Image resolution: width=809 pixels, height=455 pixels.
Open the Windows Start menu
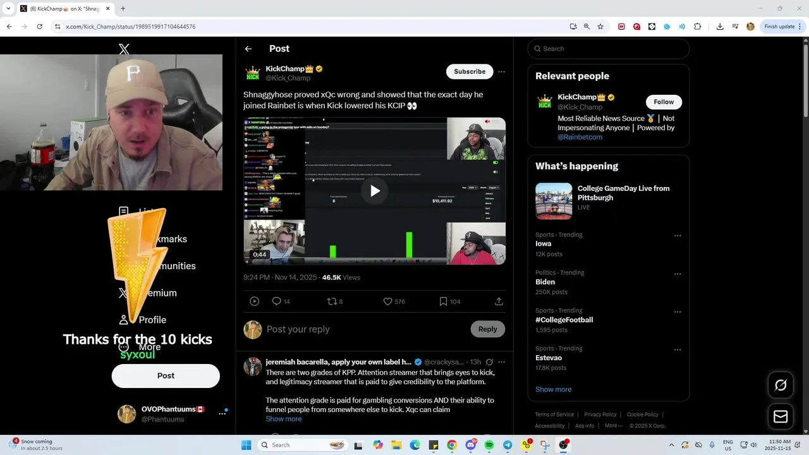tap(246, 445)
